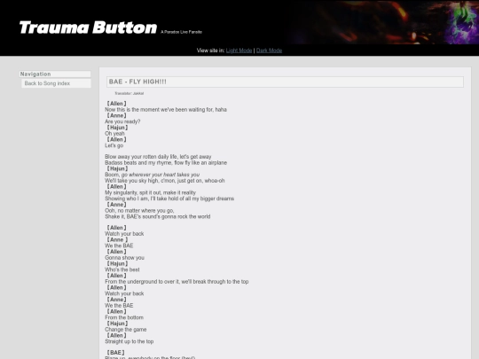The image size is (479, 359).
Task: Click the [BAE] singer label
Action: coord(116,353)
